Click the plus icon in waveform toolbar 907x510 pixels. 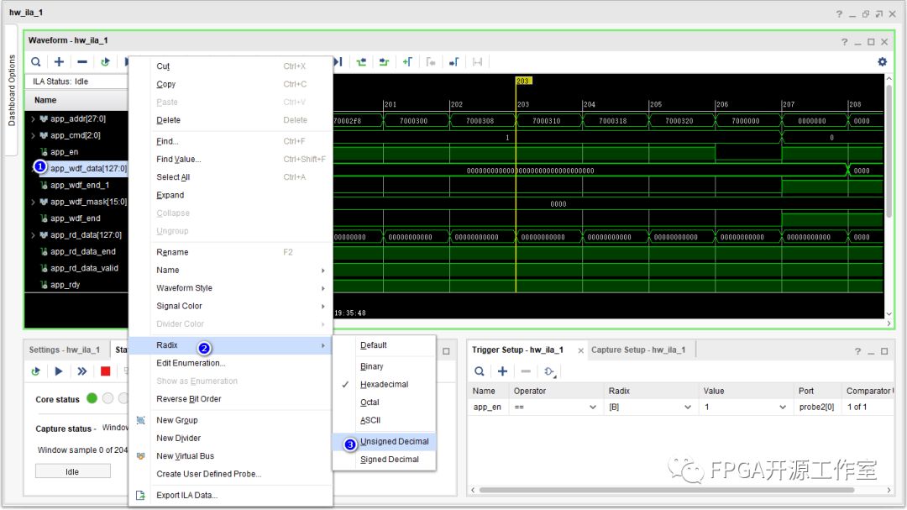coord(59,61)
